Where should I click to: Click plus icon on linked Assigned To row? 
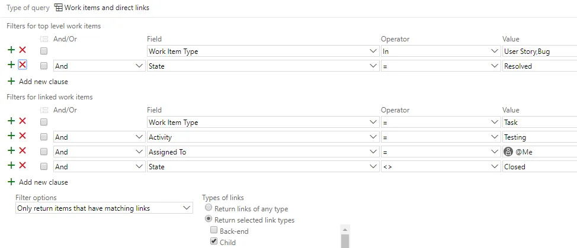click(x=11, y=152)
